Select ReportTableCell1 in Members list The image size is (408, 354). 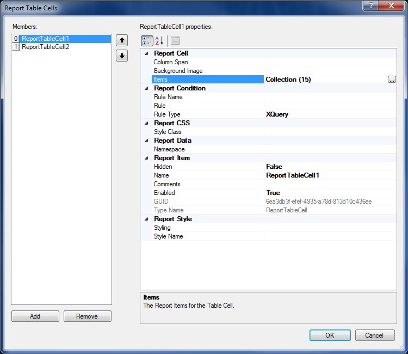(45, 39)
